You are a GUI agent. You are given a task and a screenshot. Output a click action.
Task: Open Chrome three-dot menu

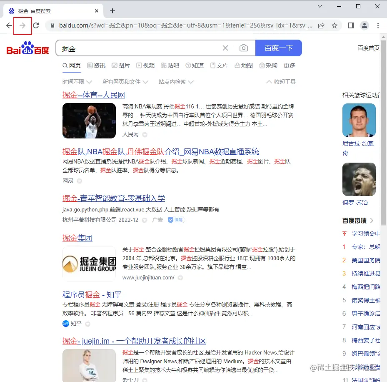pos(378,25)
